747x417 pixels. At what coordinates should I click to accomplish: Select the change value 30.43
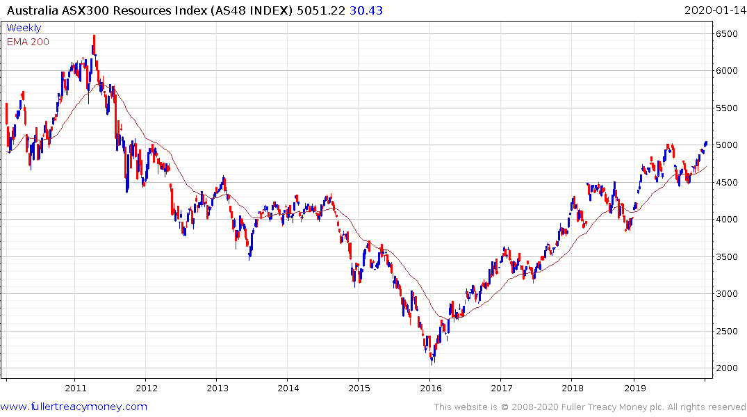click(x=366, y=10)
